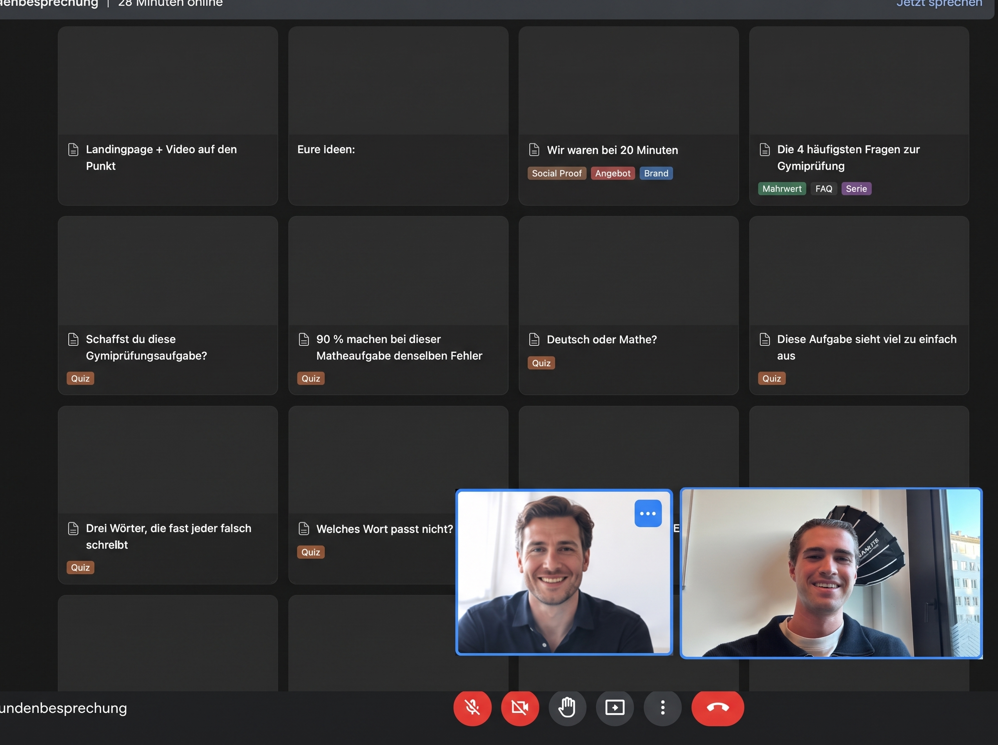
Task: Select the 'Brand' tag
Action: coord(656,173)
